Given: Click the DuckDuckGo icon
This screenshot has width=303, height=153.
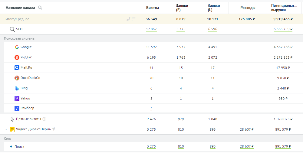Looking at the screenshot, I should click(x=17, y=78).
